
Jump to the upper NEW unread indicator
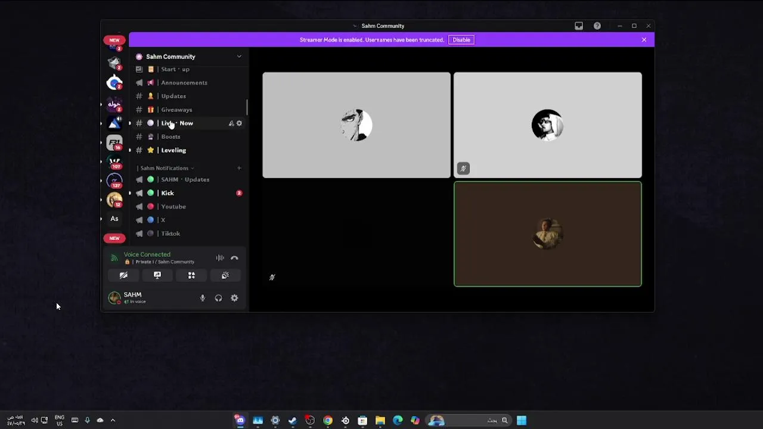point(114,40)
